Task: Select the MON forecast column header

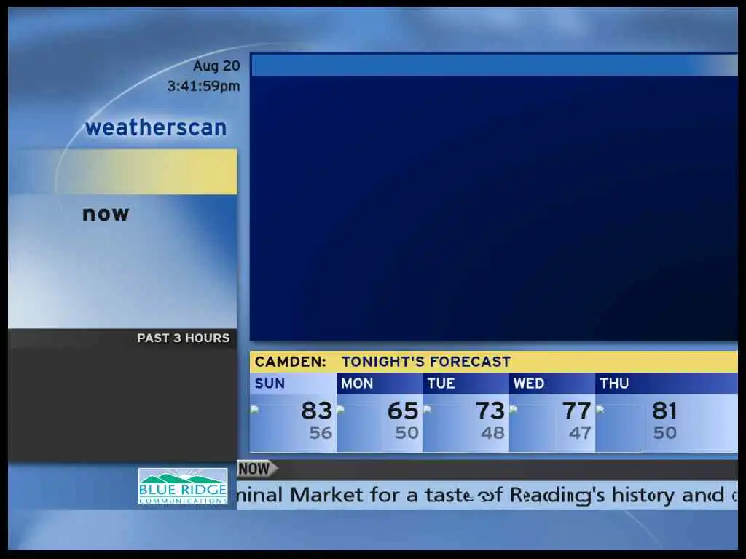Action: point(379,384)
